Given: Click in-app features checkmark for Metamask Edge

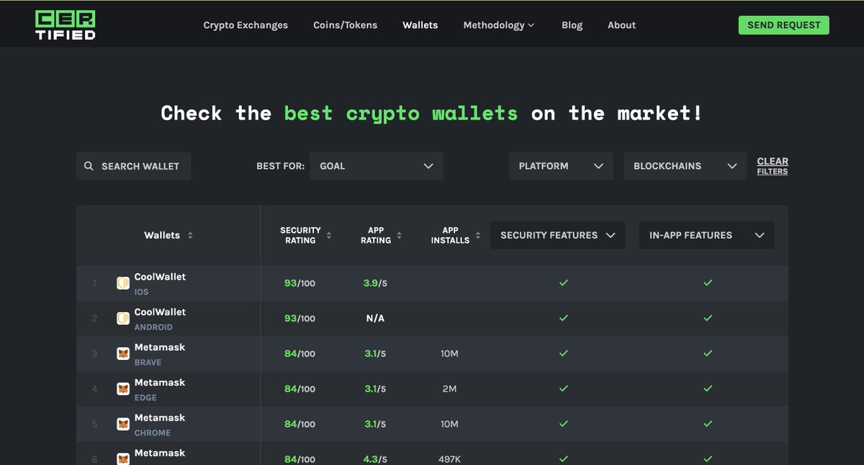Looking at the screenshot, I should pyautogui.click(x=708, y=389).
